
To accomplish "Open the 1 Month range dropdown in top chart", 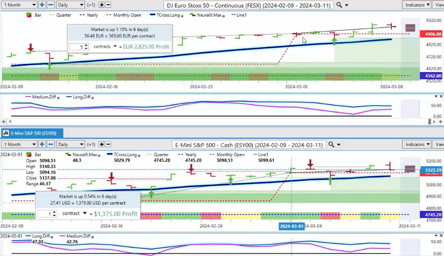I will coord(19,5).
